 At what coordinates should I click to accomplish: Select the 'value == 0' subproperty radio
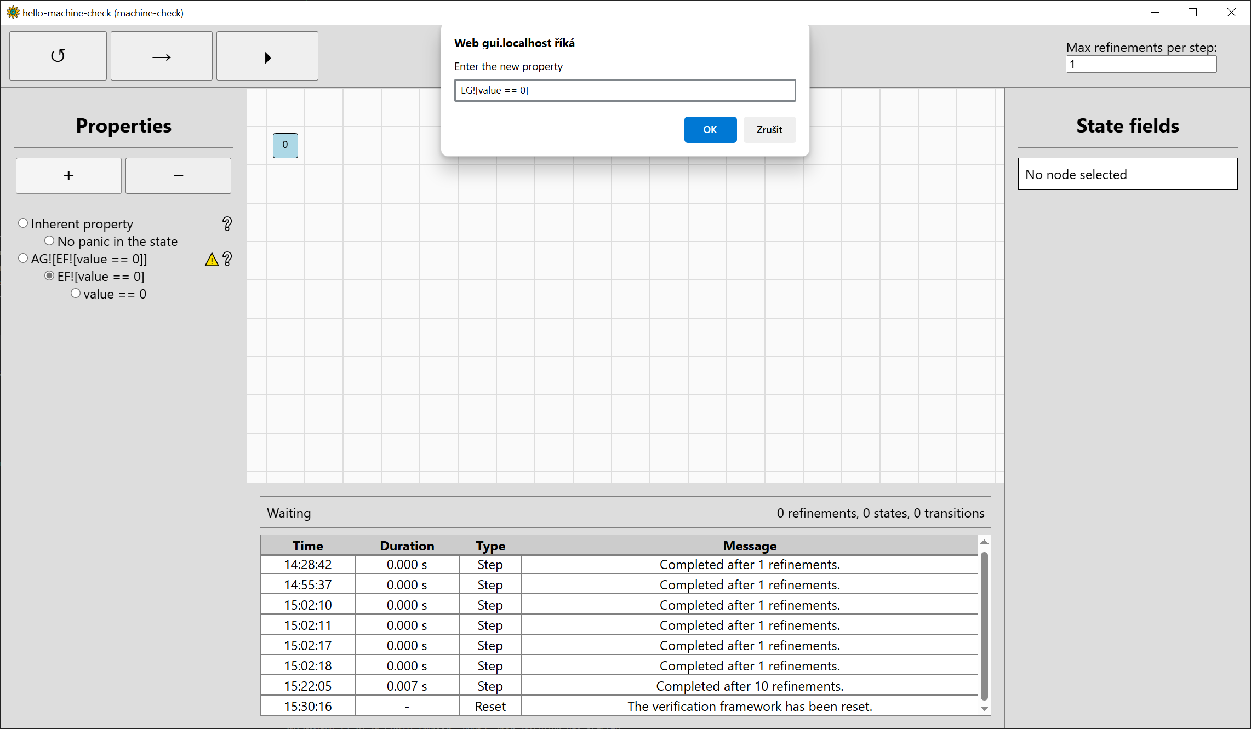point(76,293)
